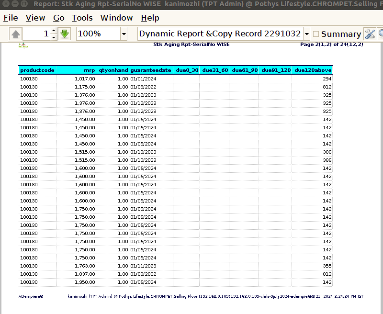The image size is (383, 314).
Task: Open the Window menu
Action: [116, 18]
